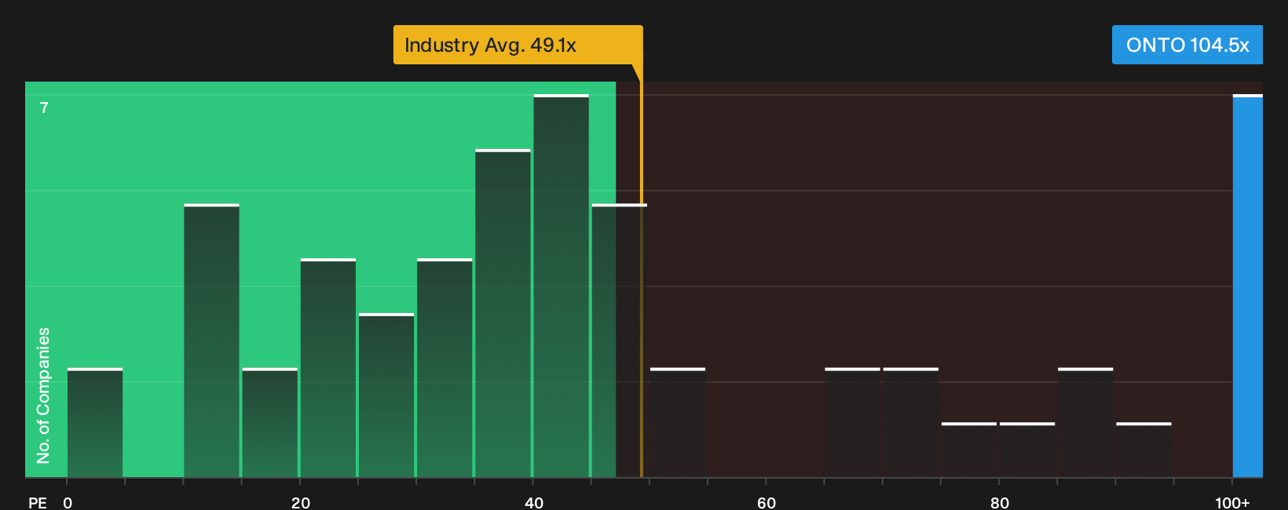The image size is (1288, 510).
Task: Click the tallest histogram bar at PE 40-45
Action: tap(561, 286)
